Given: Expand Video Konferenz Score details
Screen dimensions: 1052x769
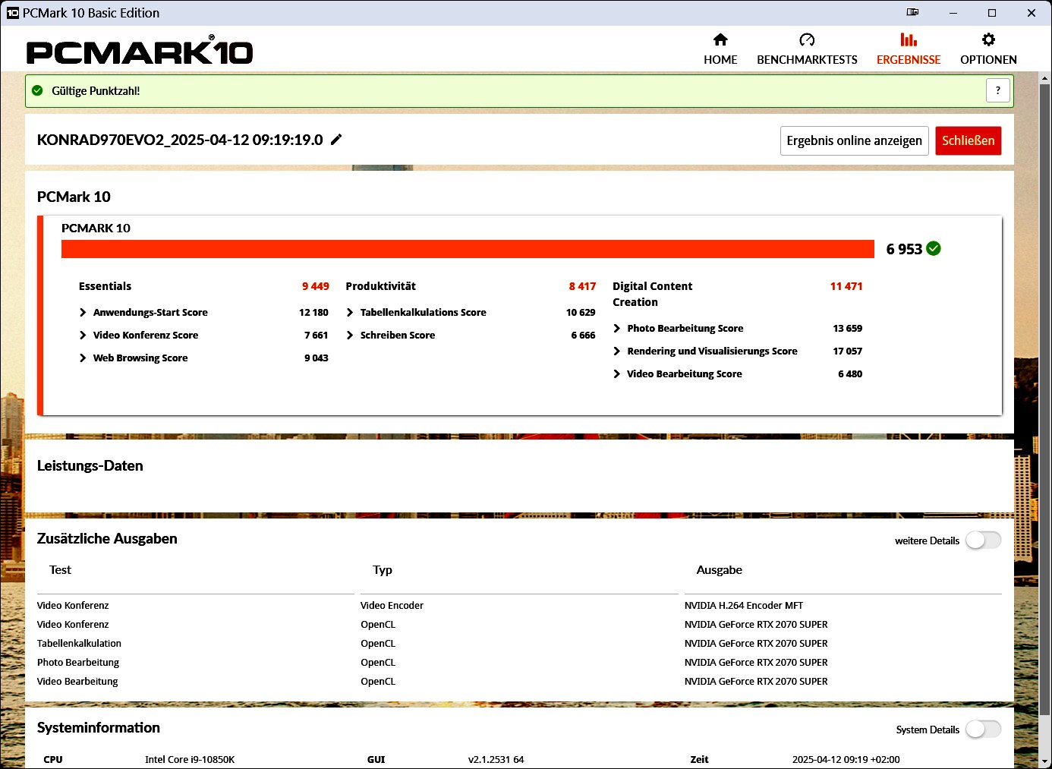Looking at the screenshot, I should (83, 335).
